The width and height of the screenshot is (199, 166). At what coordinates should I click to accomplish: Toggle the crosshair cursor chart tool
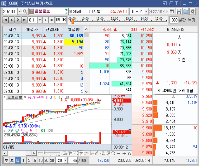tap(81, 153)
